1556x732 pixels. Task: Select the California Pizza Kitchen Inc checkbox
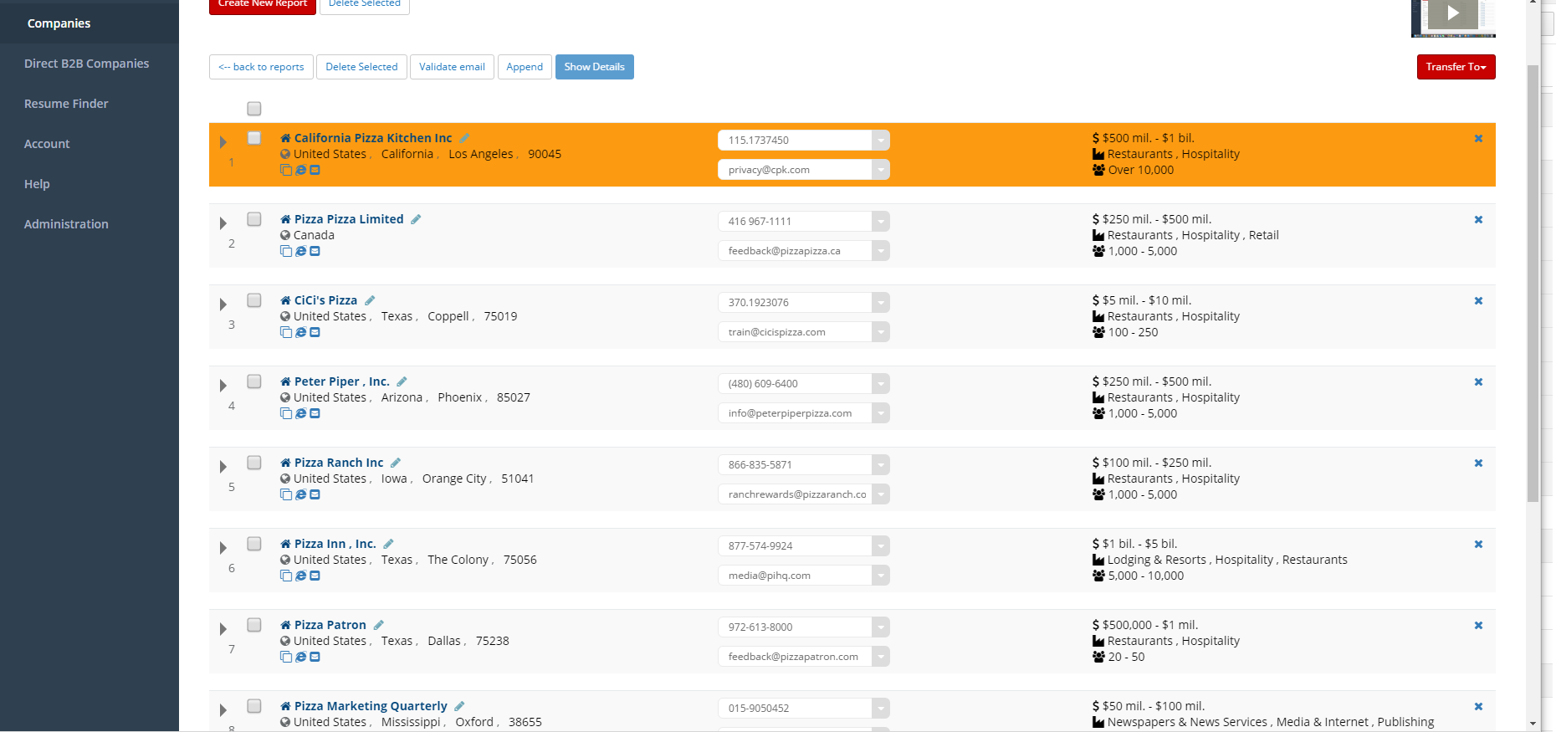pos(254,138)
